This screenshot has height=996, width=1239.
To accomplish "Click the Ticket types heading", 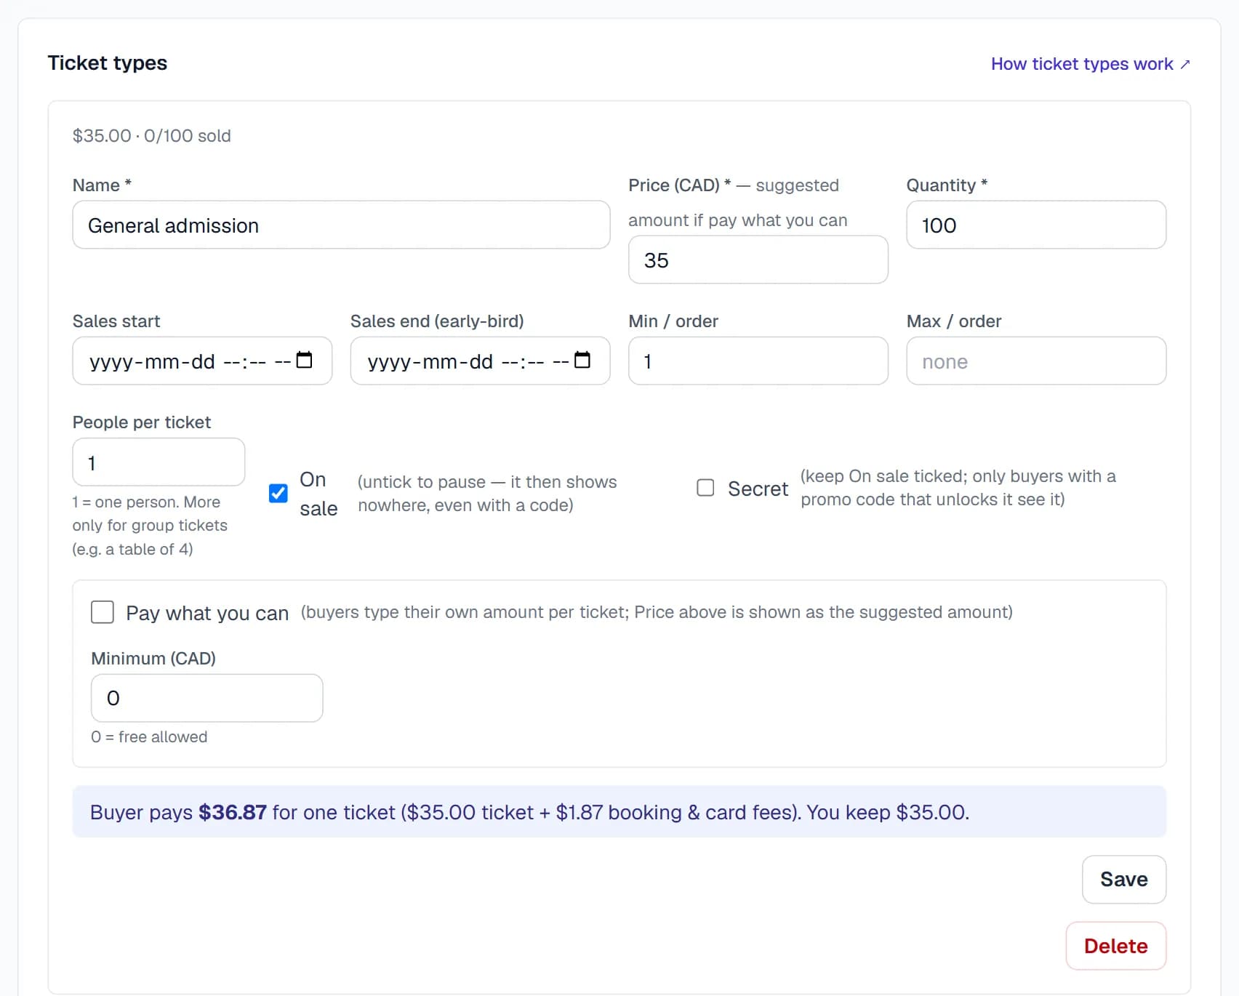I will tap(108, 63).
